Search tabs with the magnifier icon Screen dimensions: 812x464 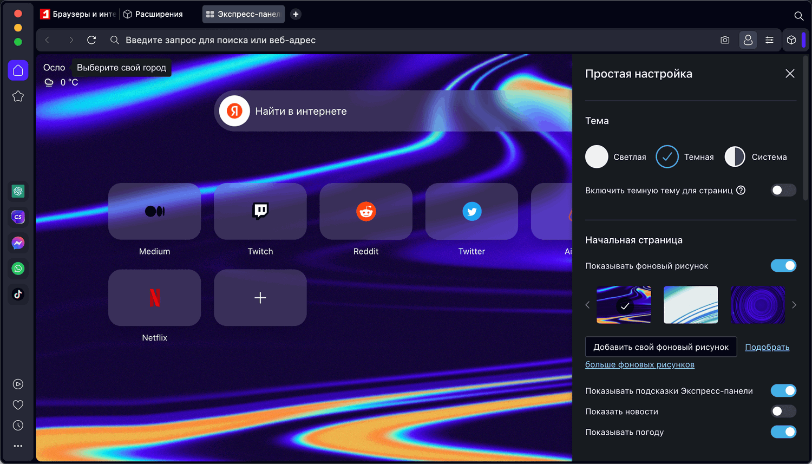798,16
